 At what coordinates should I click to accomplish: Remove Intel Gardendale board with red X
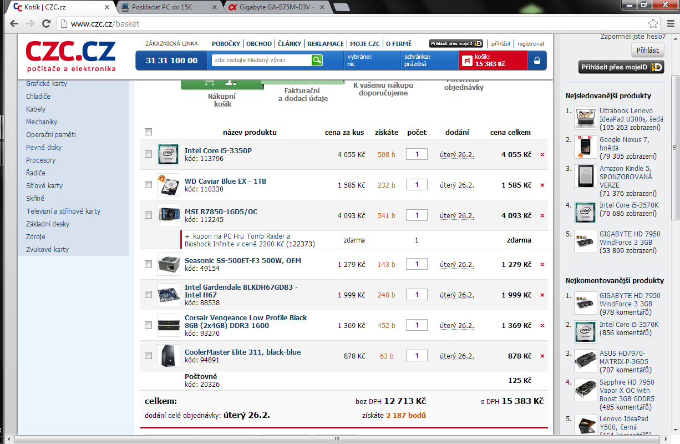pos(542,295)
